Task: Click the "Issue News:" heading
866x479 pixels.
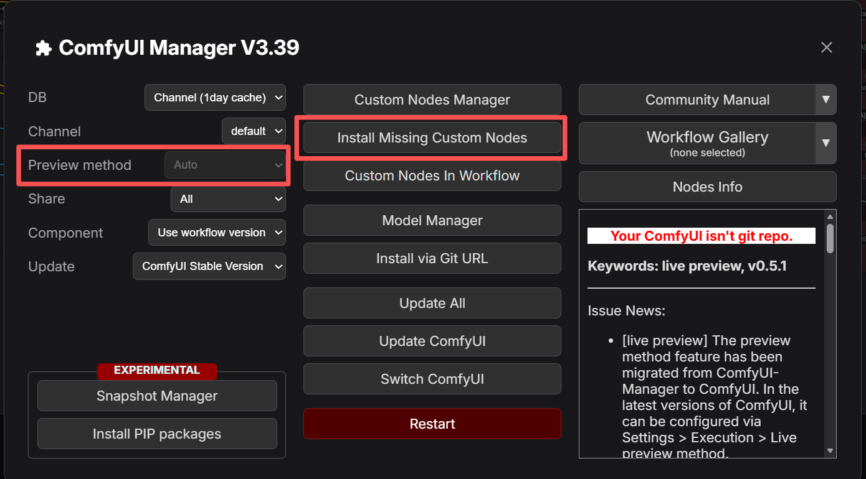Action: (x=627, y=310)
